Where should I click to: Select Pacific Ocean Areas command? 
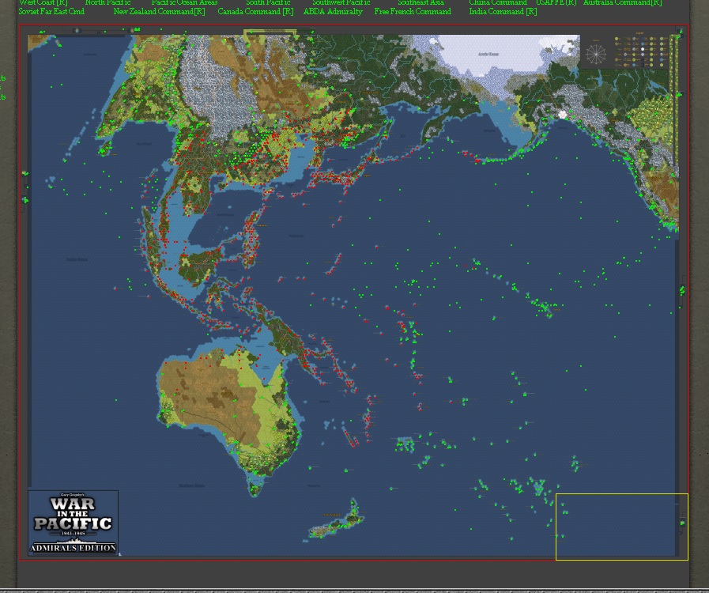coord(184,2)
